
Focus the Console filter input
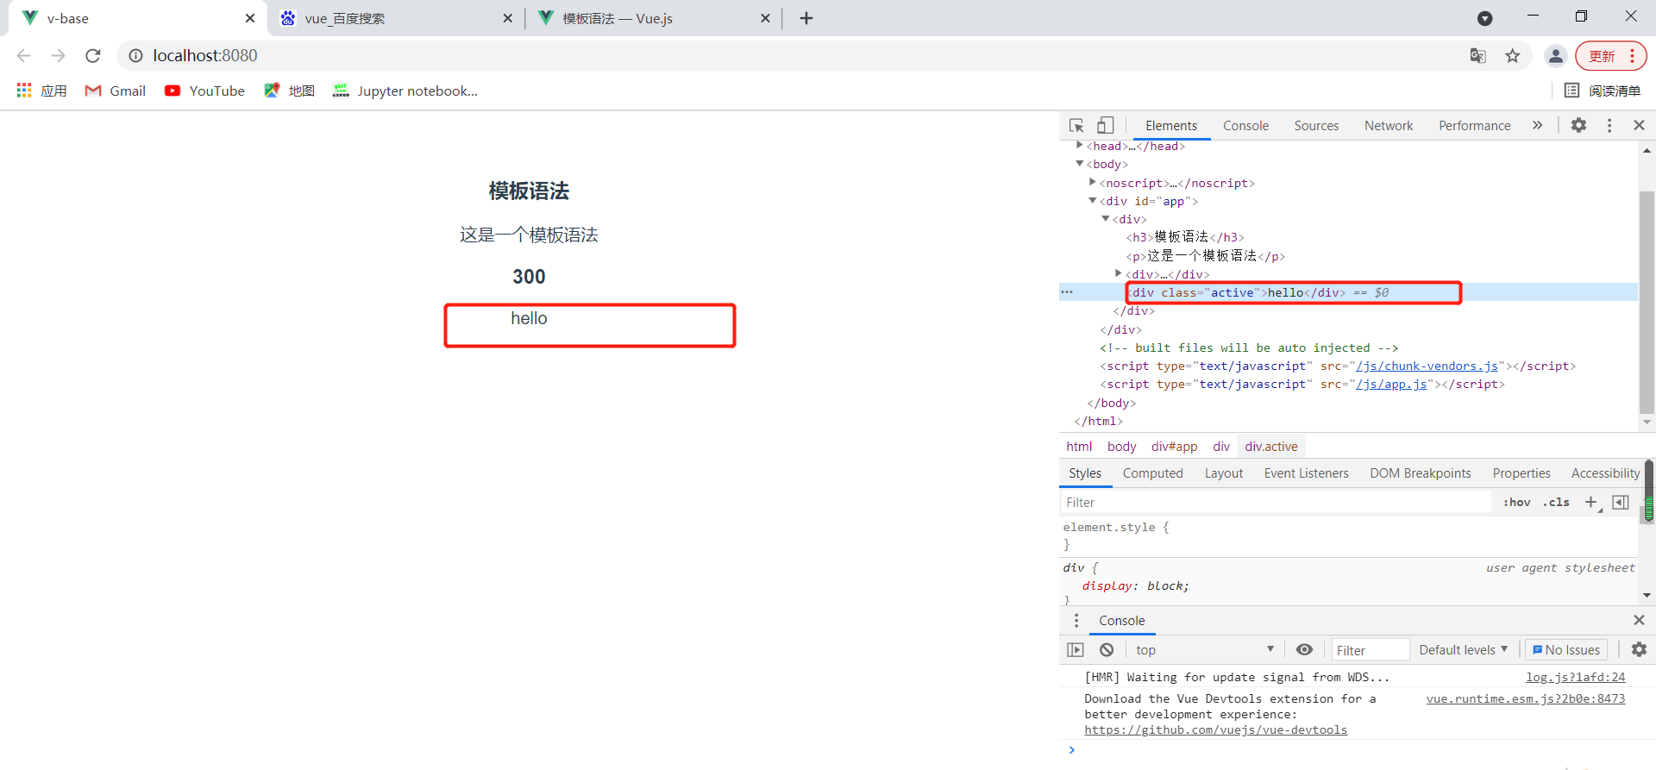(1370, 650)
